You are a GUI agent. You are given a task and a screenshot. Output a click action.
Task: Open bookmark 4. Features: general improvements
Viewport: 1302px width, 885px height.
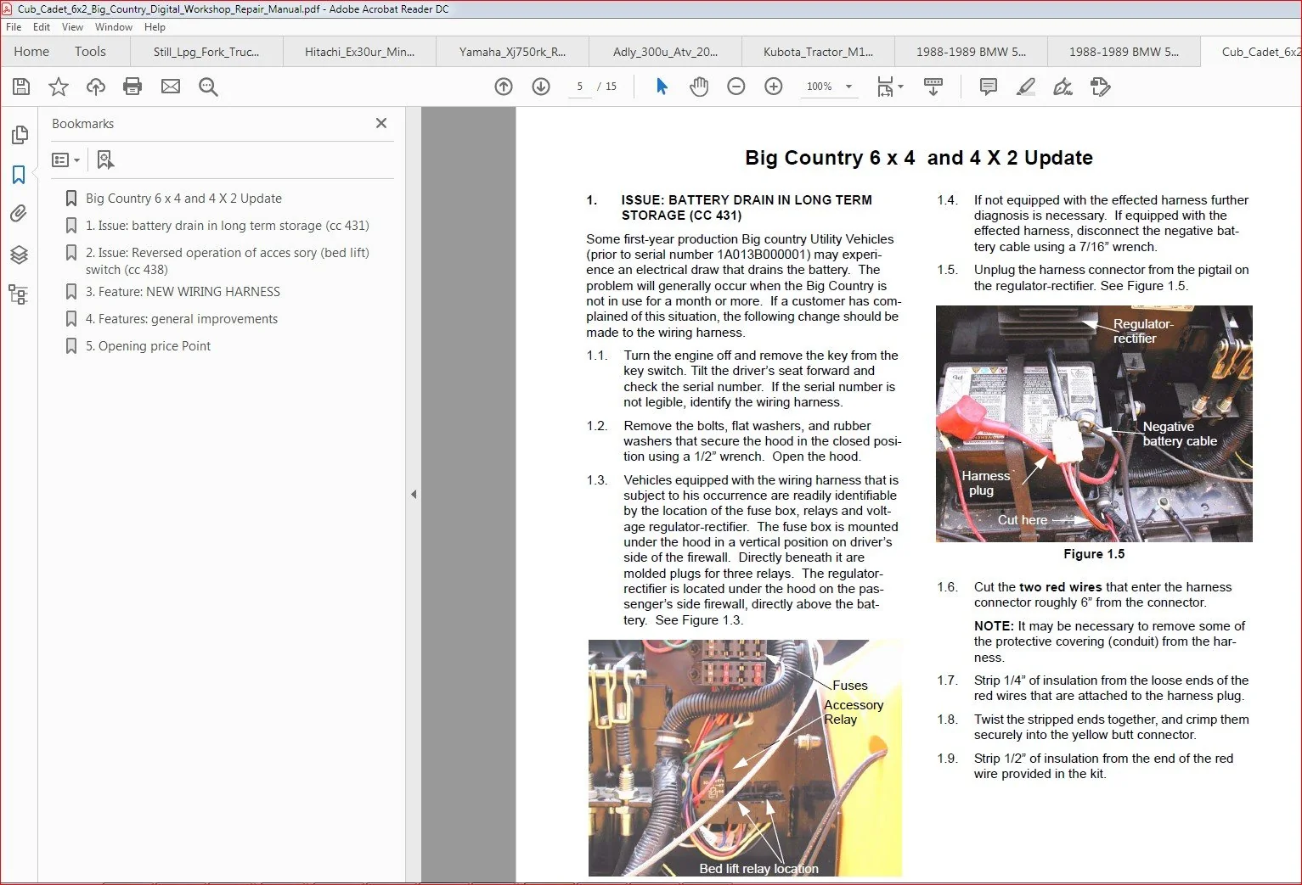(x=182, y=319)
